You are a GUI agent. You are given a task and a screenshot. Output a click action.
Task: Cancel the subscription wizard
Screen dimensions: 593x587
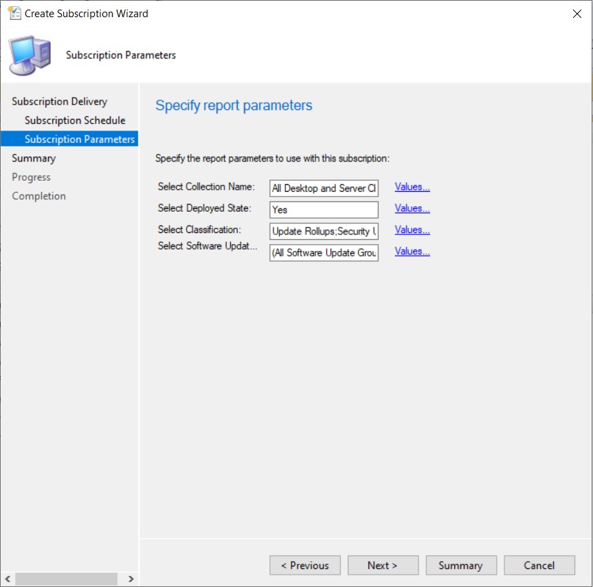point(539,565)
